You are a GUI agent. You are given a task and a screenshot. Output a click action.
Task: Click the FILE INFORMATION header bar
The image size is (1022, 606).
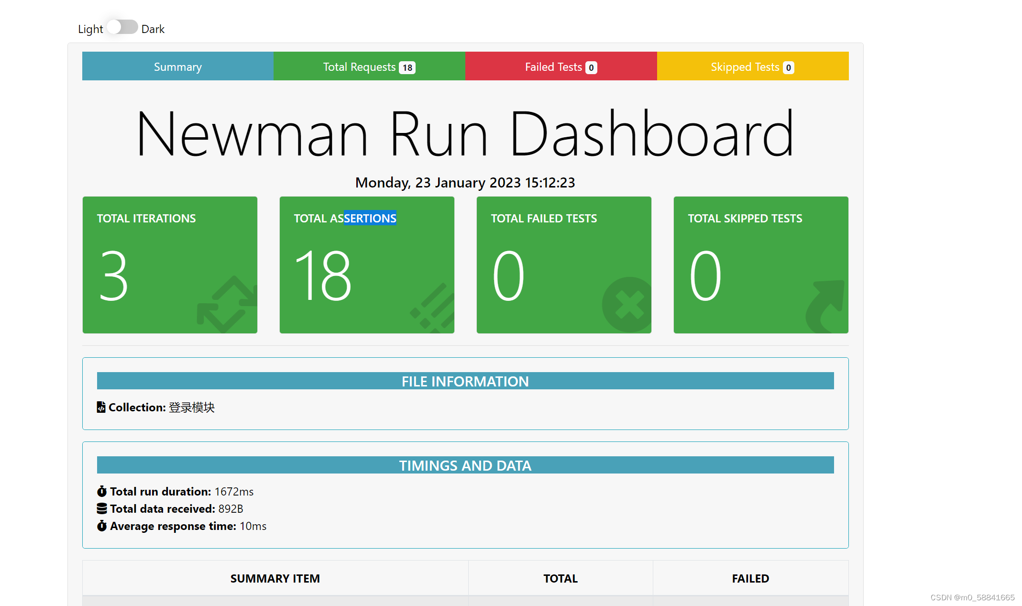click(465, 381)
